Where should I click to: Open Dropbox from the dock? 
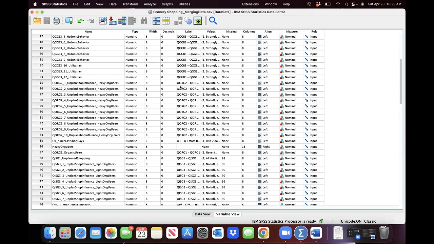click(x=233, y=233)
